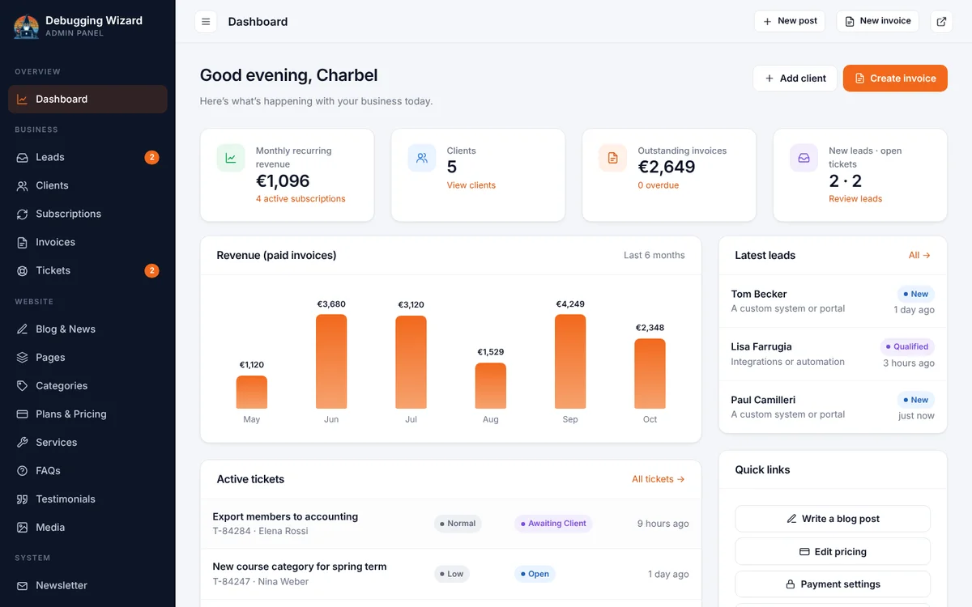Open ticket New course category for spring term

click(x=450, y=574)
